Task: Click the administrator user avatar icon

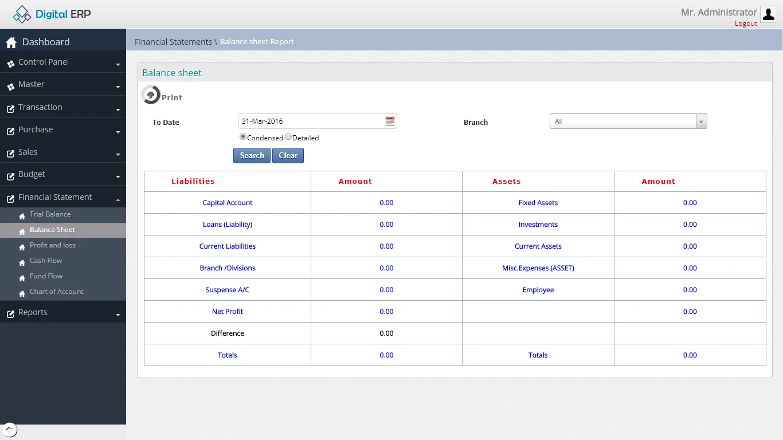Action: click(768, 14)
